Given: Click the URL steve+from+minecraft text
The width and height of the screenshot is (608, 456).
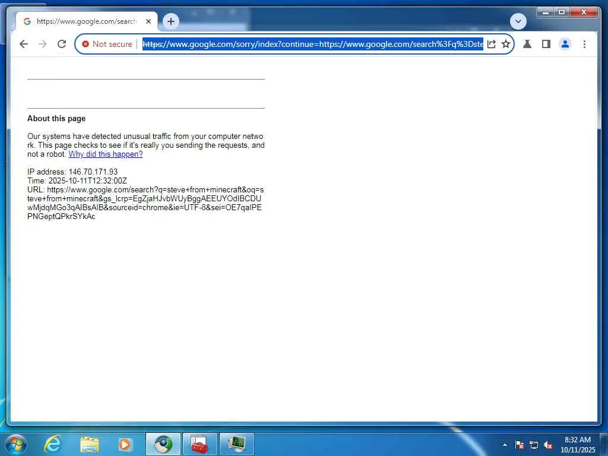Looking at the screenshot, I should [145, 203].
